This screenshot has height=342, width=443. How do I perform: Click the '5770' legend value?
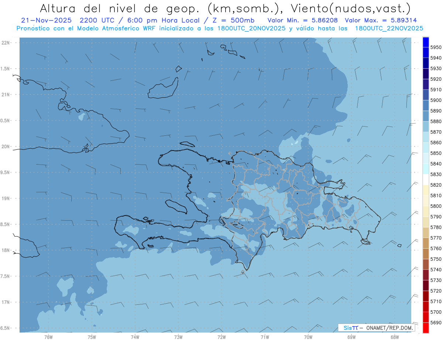tap(436, 238)
